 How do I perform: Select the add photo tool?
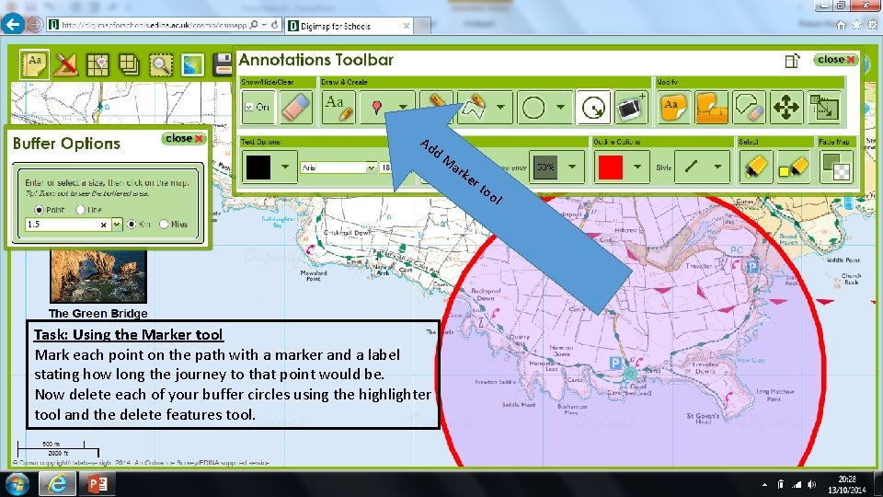point(631,107)
